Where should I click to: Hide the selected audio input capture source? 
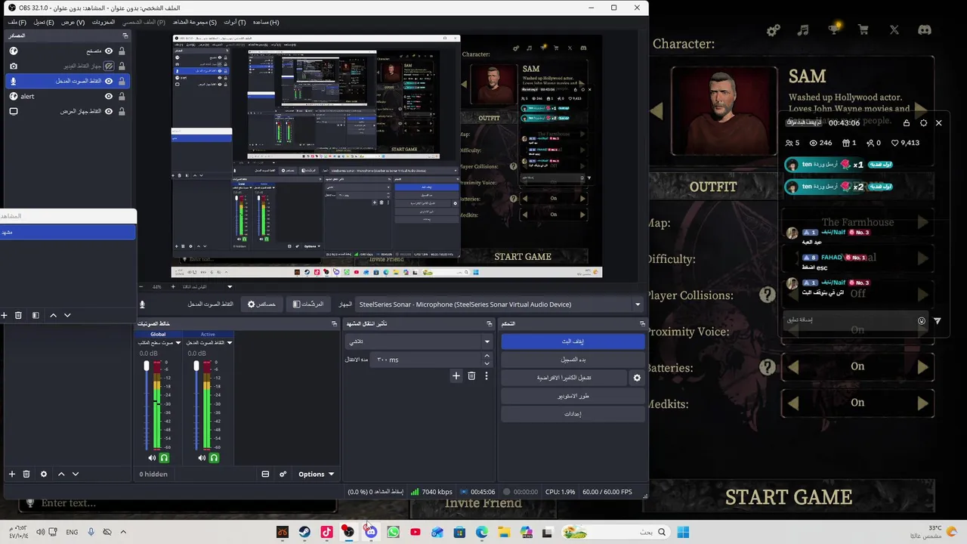tap(109, 81)
